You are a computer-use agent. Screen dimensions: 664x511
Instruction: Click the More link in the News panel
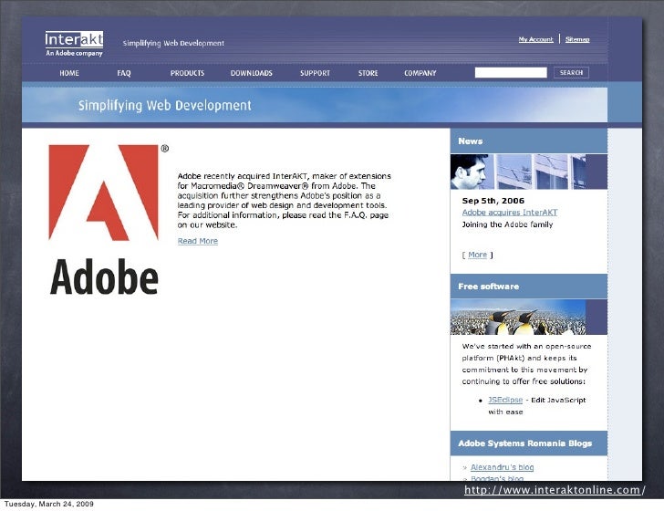[x=477, y=255]
